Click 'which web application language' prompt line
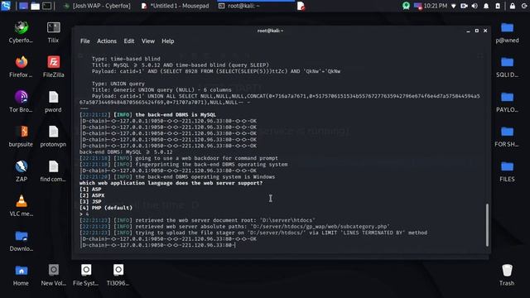This screenshot has height=298, width=530. point(171,183)
